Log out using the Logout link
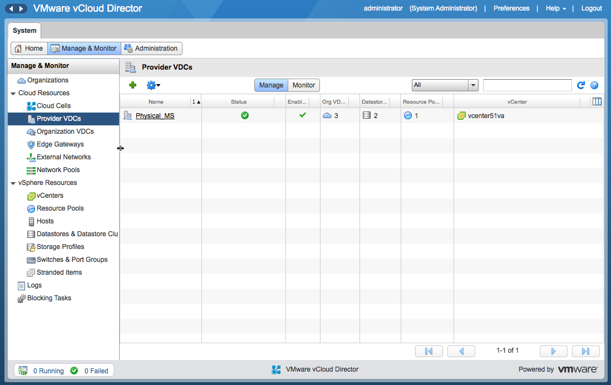This screenshot has height=385, width=611. [x=592, y=8]
